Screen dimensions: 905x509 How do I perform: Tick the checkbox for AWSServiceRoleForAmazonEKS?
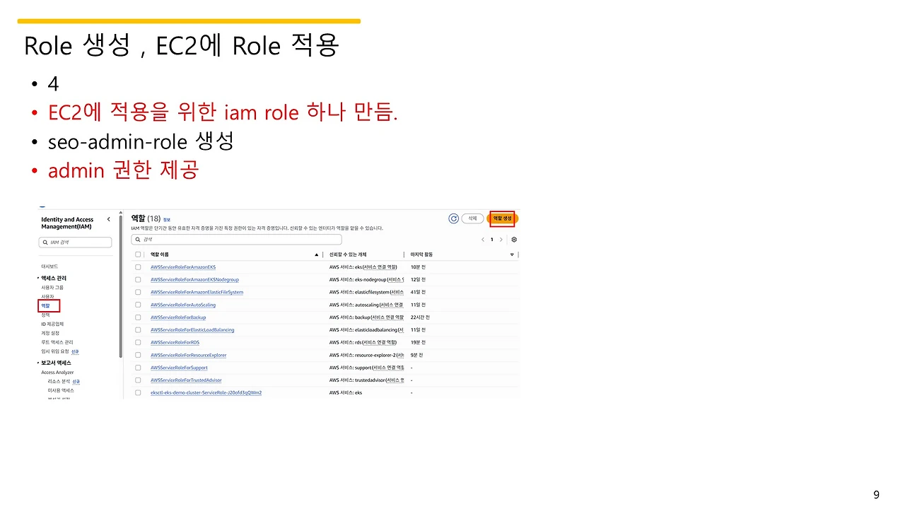(x=138, y=267)
